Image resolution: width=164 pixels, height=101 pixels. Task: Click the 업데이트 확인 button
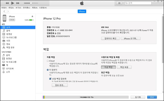[x=110, y=38]
